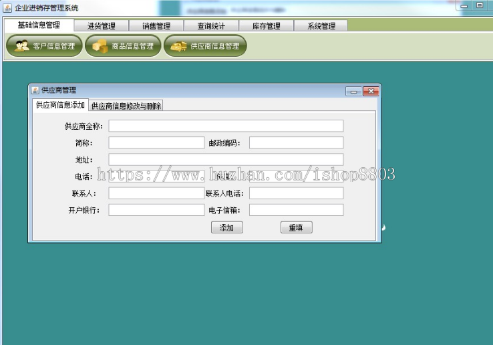The image size is (493, 345).
Task: Open the 供应商信息管理 toolbar button
Action: (205, 46)
